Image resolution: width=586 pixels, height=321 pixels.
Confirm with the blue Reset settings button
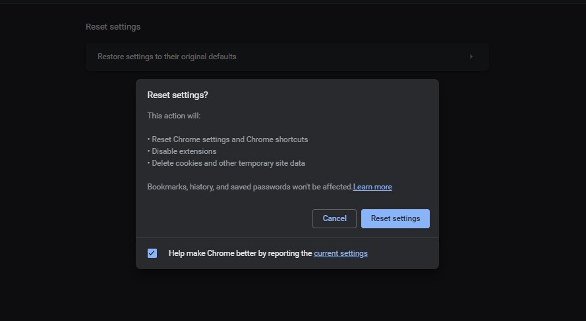[395, 218]
